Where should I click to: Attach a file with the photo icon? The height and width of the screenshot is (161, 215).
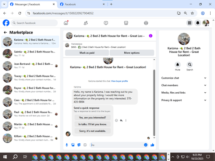click(x=73, y=145)
